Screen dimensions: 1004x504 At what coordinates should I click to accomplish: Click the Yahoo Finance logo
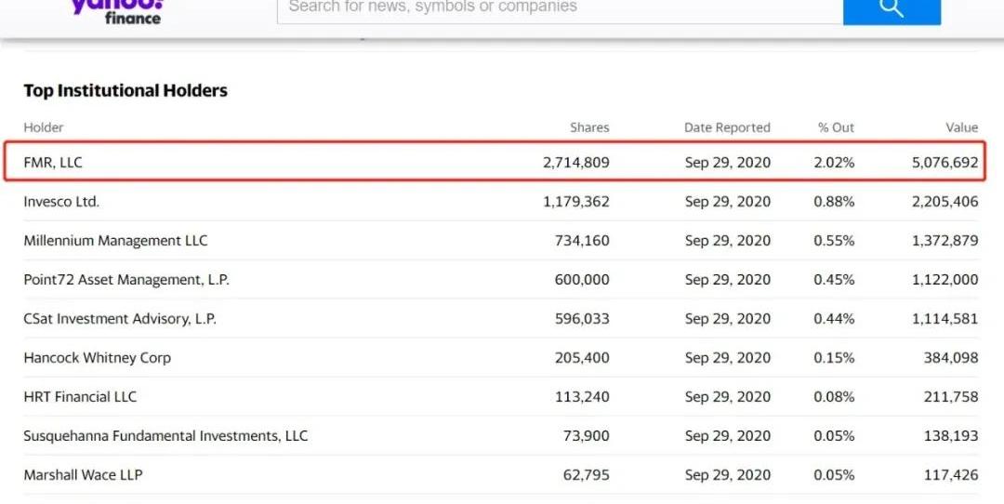click(x=117, y=10)
